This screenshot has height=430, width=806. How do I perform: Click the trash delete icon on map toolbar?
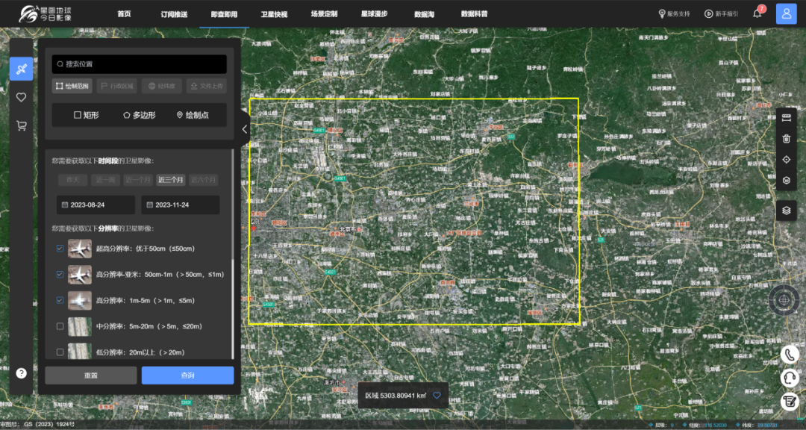(x=786, y=138)
